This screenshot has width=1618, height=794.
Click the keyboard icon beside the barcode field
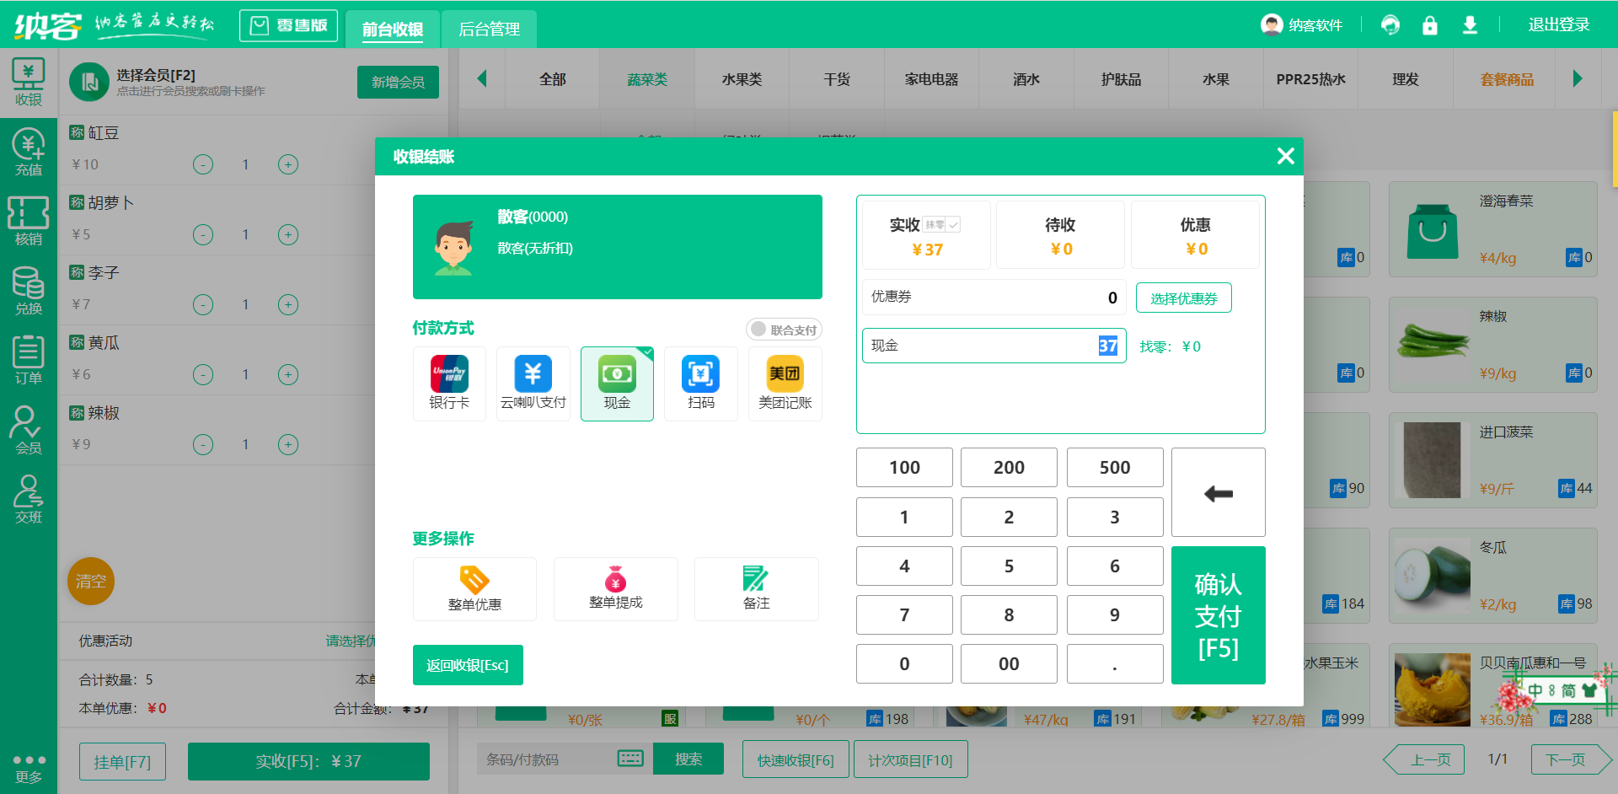pyautogui.click(x=630, y=758)
